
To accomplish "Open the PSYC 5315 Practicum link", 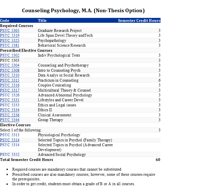I will tap(10, 80).
